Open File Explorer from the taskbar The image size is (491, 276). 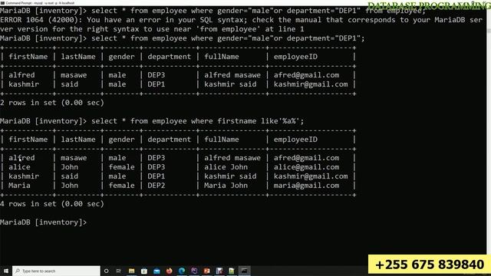coord(131,271)
